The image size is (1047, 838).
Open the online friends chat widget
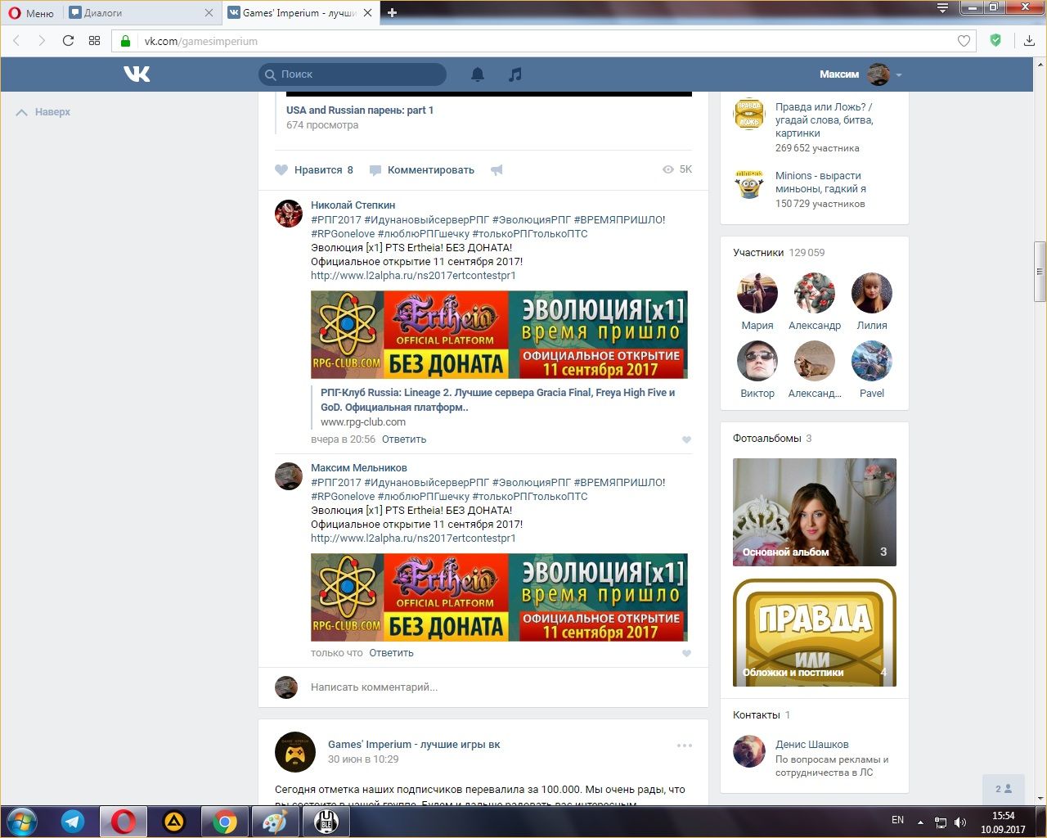click(x=1004, y=789)
